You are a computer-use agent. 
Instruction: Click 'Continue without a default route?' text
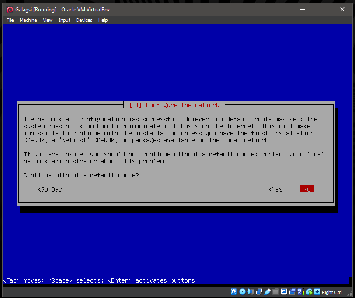(x=81, y=175)
